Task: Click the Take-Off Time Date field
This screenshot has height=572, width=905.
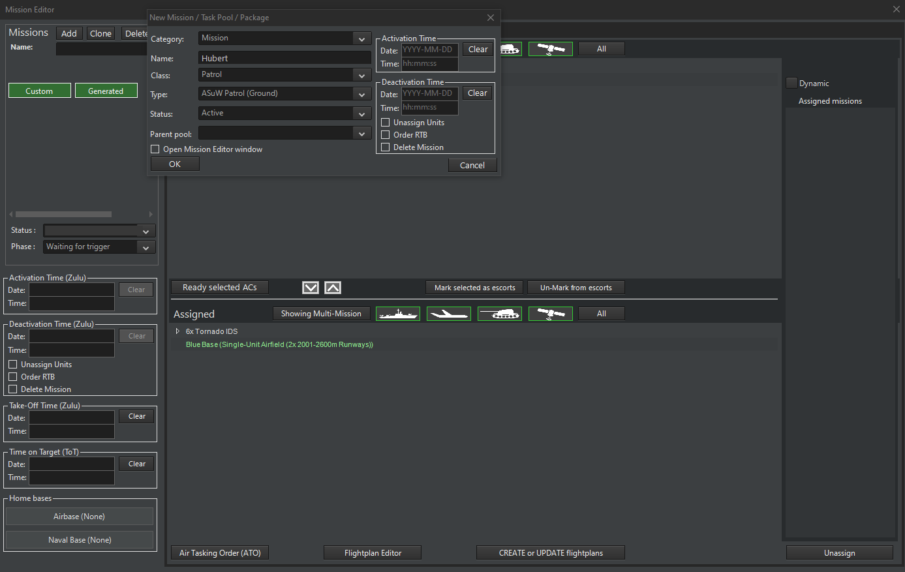Action: tap(72, 417)
